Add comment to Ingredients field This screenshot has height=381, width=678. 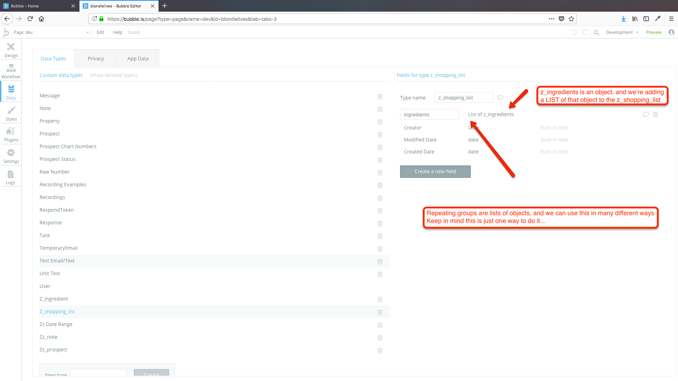tap(646, 115)
